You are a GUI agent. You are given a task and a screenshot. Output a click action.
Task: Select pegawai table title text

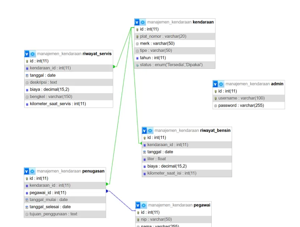point(202,205)
